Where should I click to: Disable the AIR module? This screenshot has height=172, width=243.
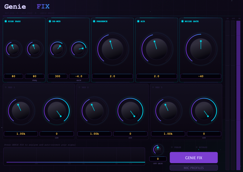(138, 21)
